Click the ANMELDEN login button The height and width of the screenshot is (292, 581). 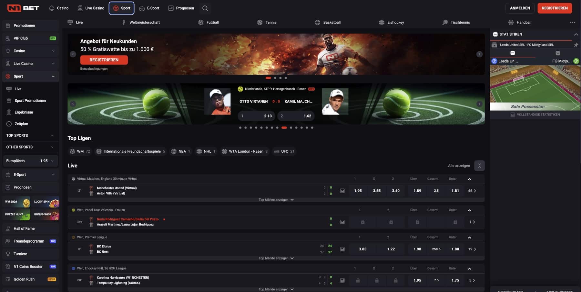pyautogui.click(x=520, y=8)
